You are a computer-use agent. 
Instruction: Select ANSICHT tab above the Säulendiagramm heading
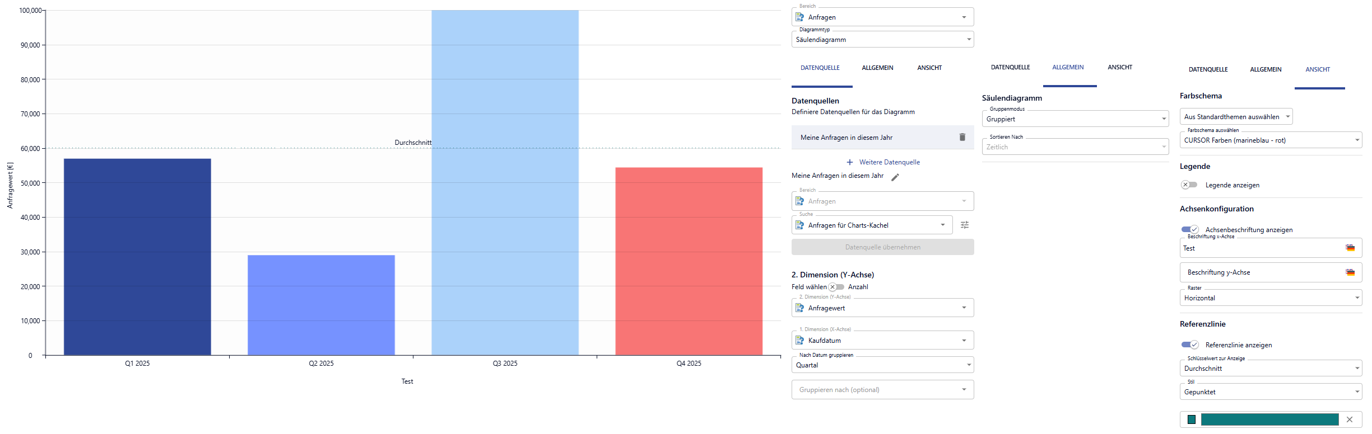pyautogui.click(x=1120, y=67)
